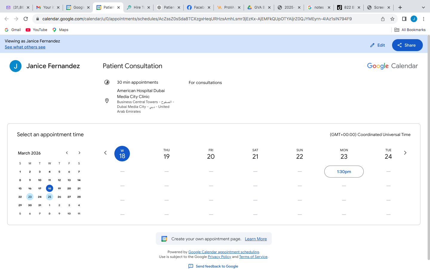The width and height of the screenshot is (430, 269).
Task: Expand the tab search dropdown
Action: (423, 7)
